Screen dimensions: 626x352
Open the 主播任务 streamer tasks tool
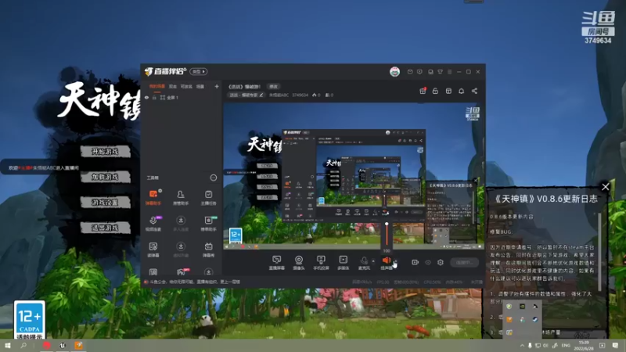click(208, 197)
